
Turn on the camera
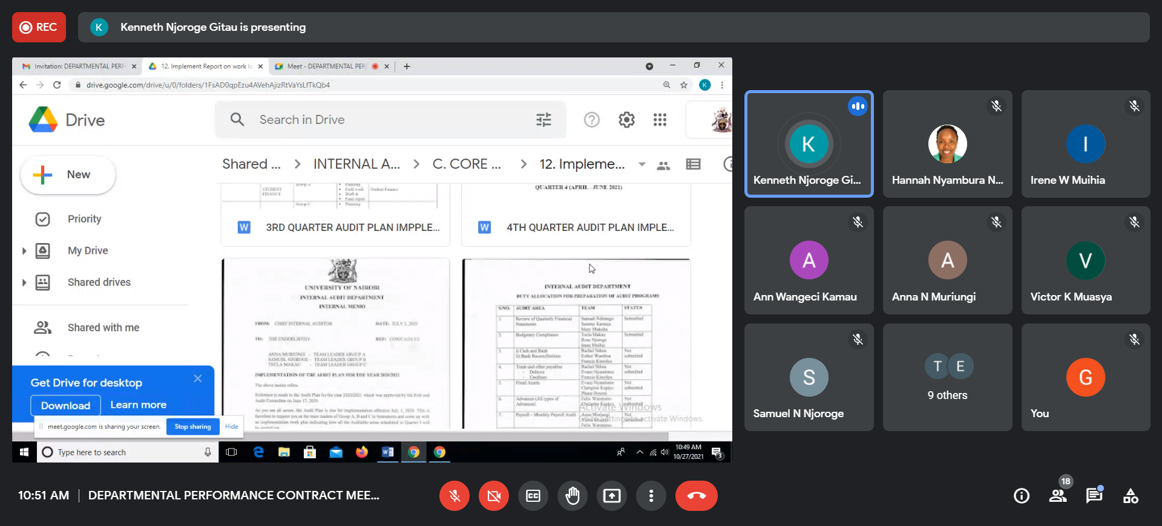pyautogui.click(x=494, y=496)
